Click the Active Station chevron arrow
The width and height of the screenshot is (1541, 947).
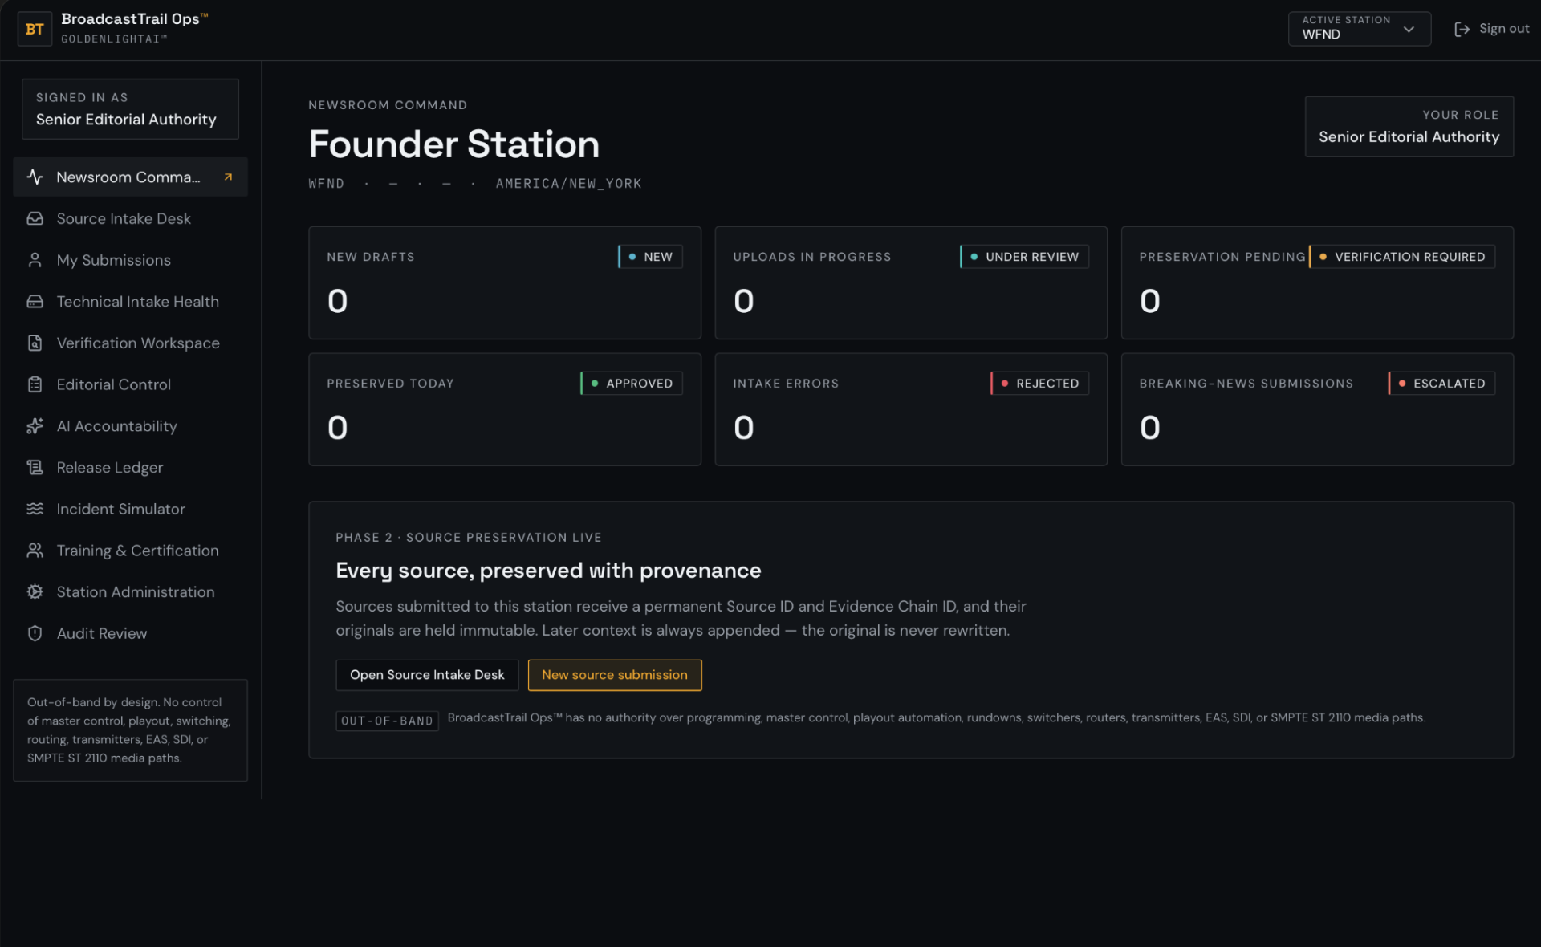click(x=1408, y=29)
